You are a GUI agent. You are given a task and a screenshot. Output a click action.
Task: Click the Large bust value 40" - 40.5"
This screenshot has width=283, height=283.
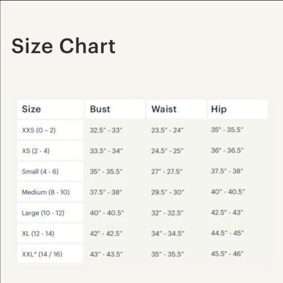(107, 213)
